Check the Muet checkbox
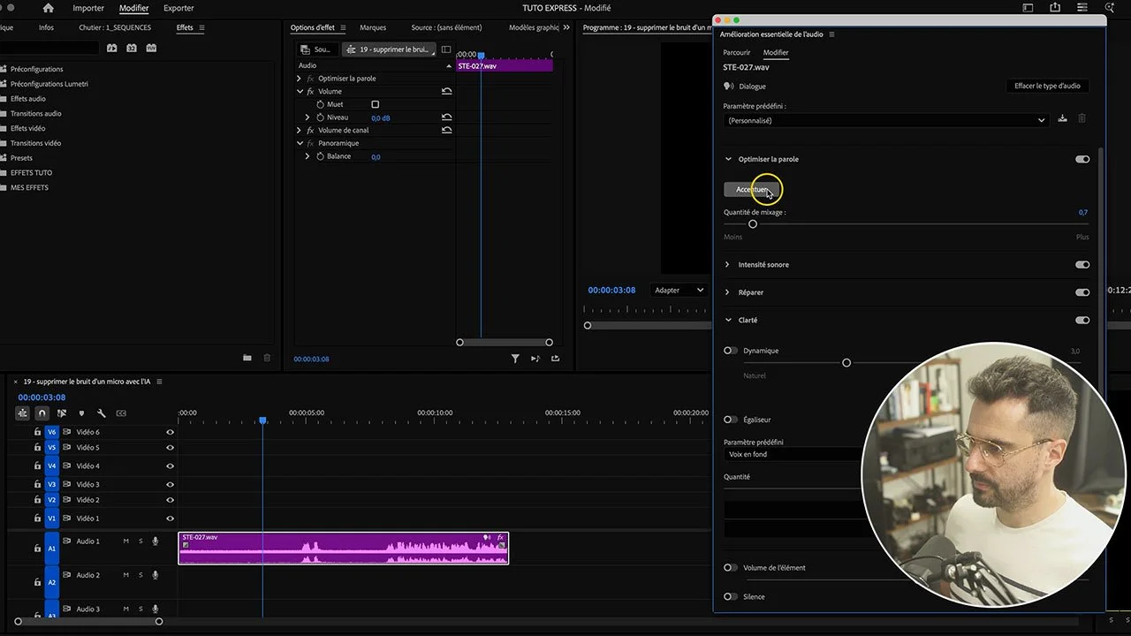Screen dimensions: 1131x636 [x=375, y=104]
